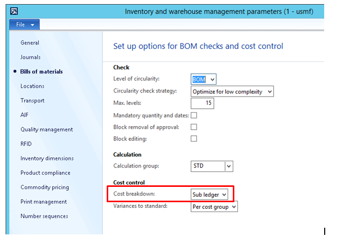Image resolution: width=339 pixels, height=241 pixels.
Task: Open the Calculation group dropdown arrow
Action: coord(229,166)
